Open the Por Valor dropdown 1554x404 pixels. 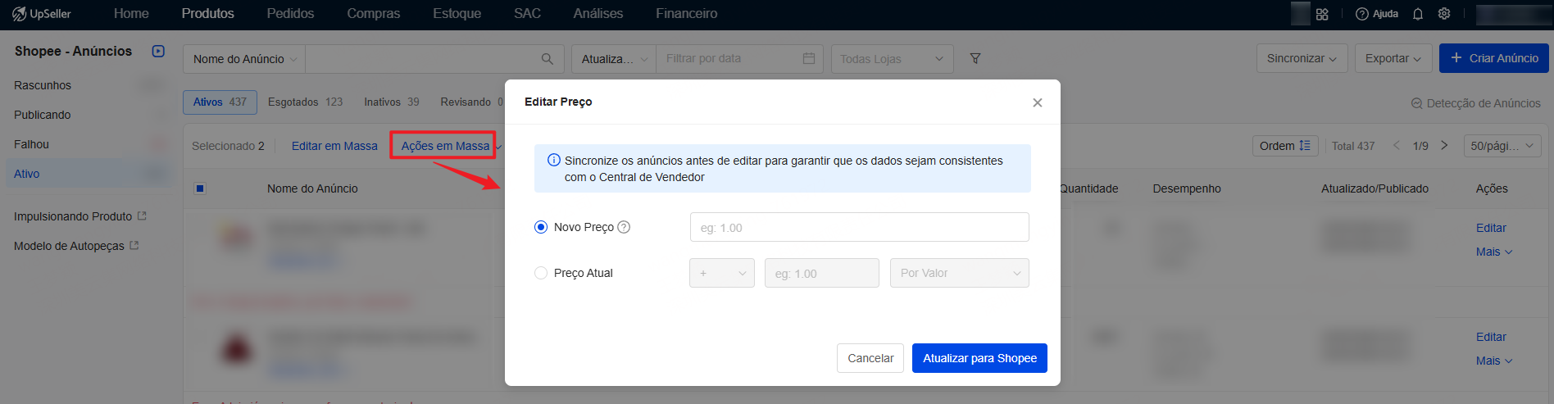pos(959,273)
